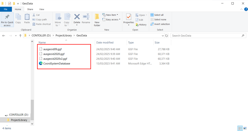The height and width of the screenshot is (131, 248).
Task: Open the File menu tab
Action: point(6,9)
